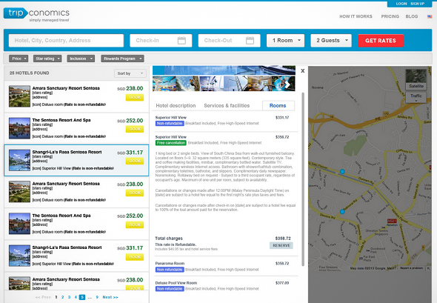
Task: Go to results page 4
Action: (x=76, y=297)
